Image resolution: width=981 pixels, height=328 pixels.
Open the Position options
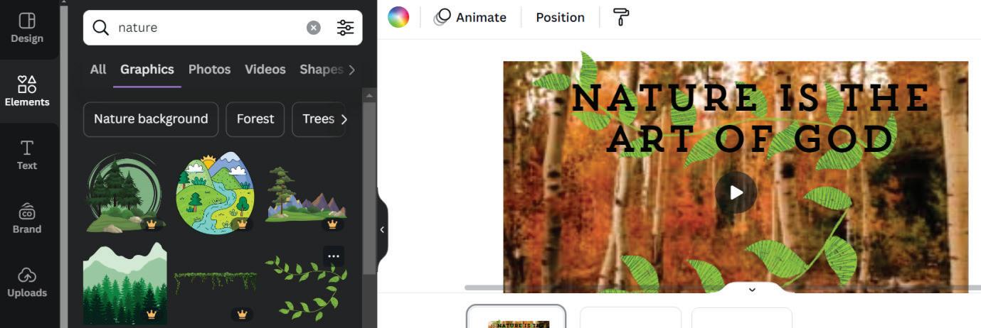coord(560,17)
